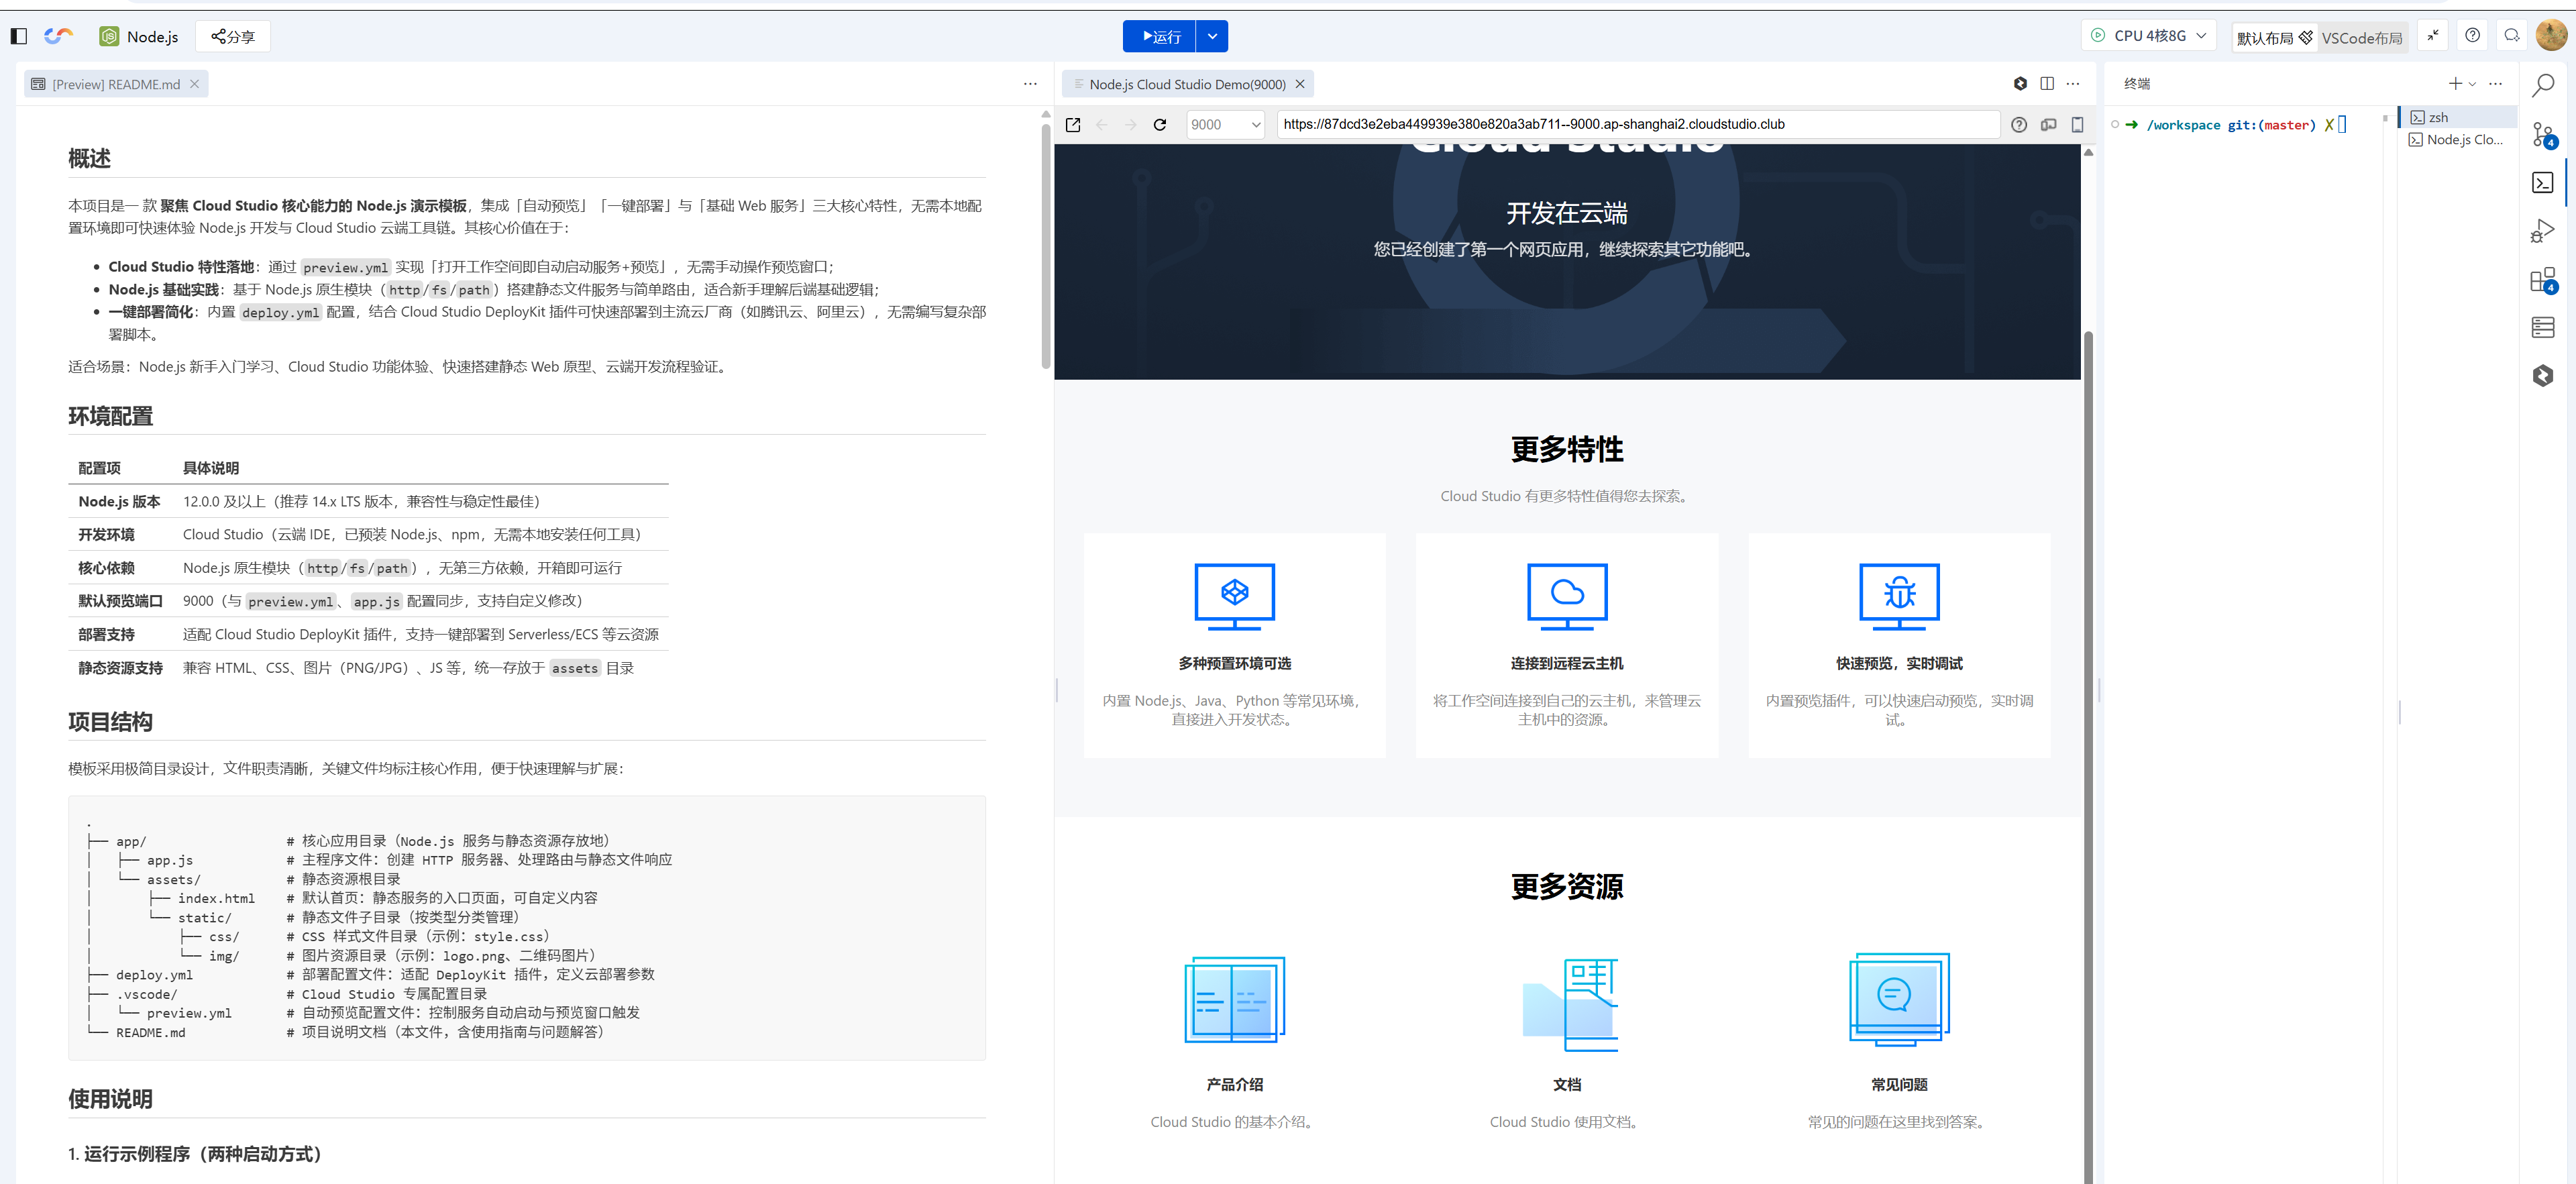Switch to [Preview] README.md tab
2576x1184 pixels.
115,84
